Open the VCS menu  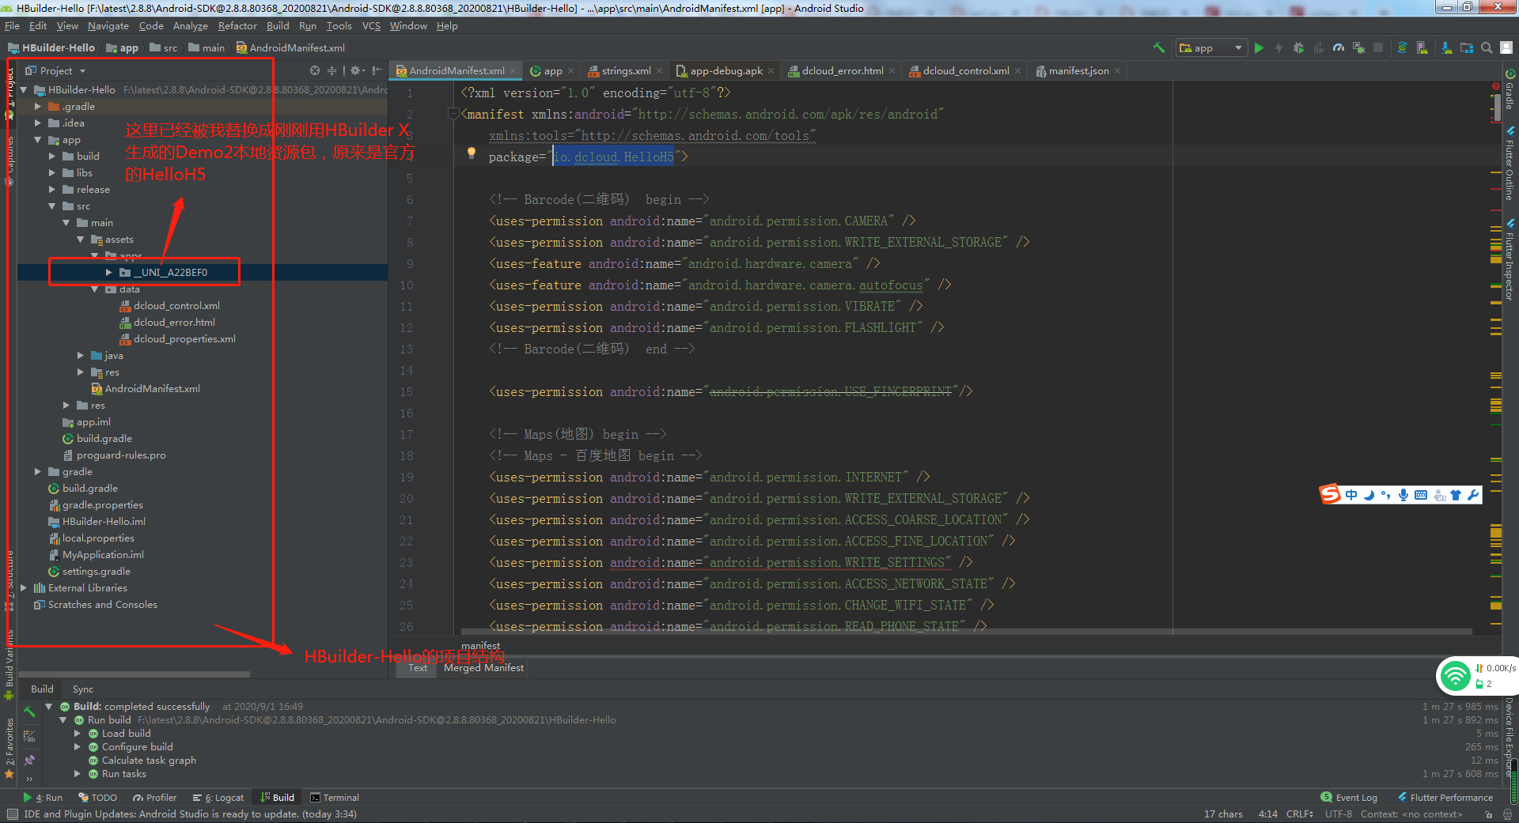click(x=371, y=26)
